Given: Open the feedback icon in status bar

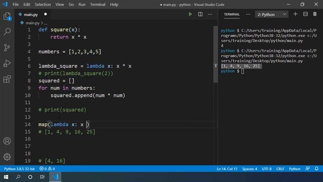Looking at the screenshot, I should 307,168.
